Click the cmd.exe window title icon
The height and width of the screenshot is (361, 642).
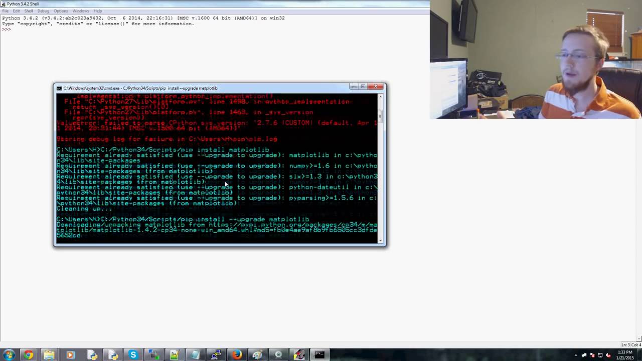pyautogui.click(x=59, y=88)
